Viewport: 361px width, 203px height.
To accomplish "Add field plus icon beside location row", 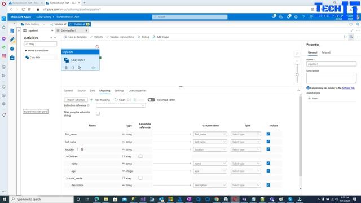I will [77, 149].
